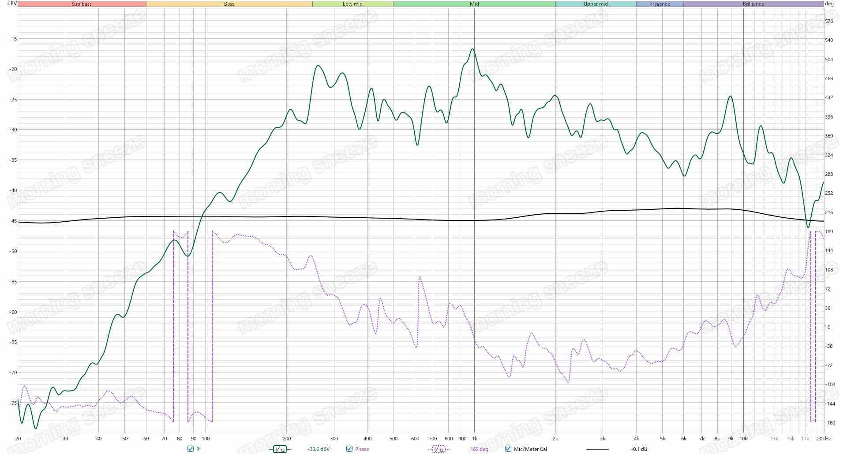Select the -38.6 dBV readout value
This screenshot has height=454, width=847.
point(319,449)
